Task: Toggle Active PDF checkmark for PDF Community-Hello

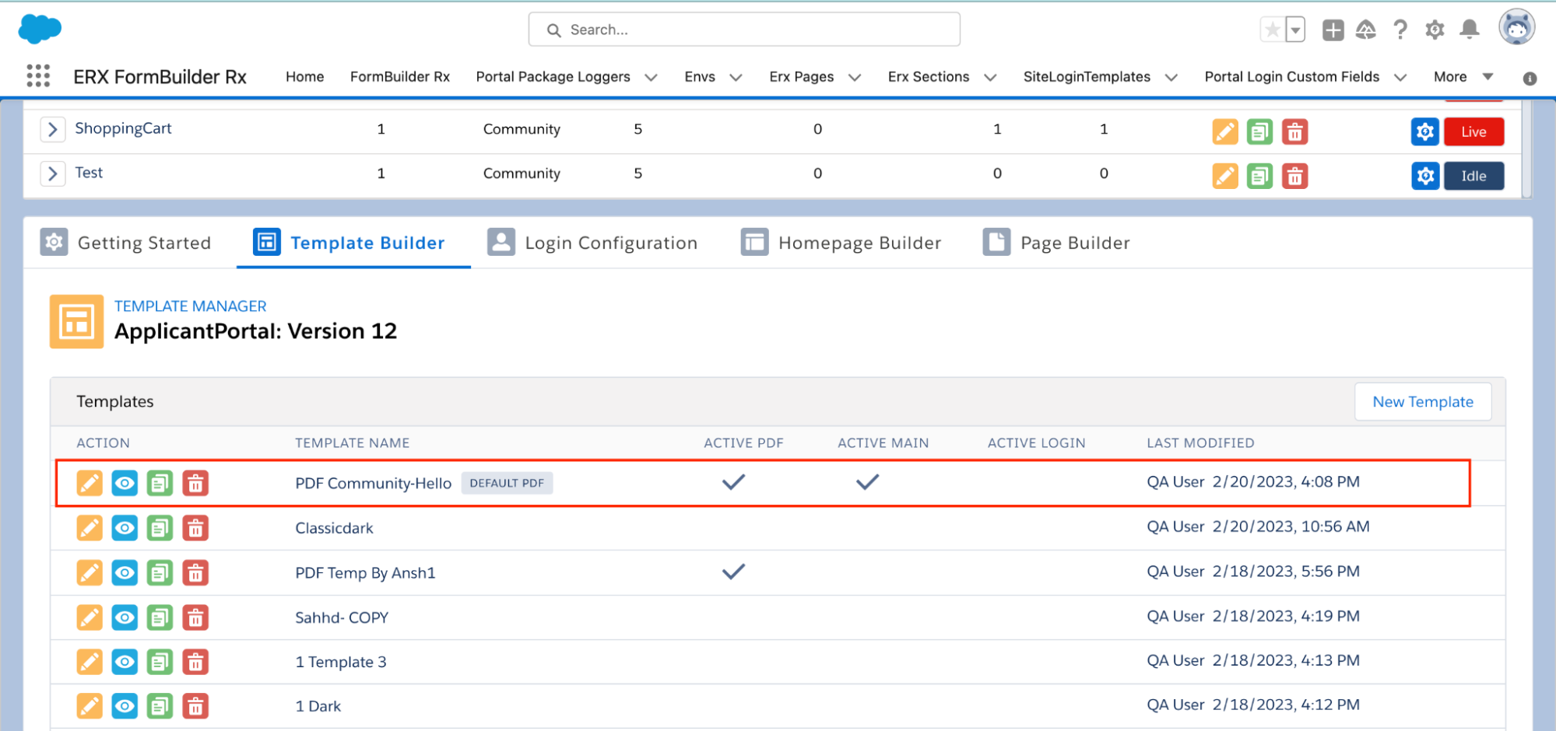Action: coord(733,482)
